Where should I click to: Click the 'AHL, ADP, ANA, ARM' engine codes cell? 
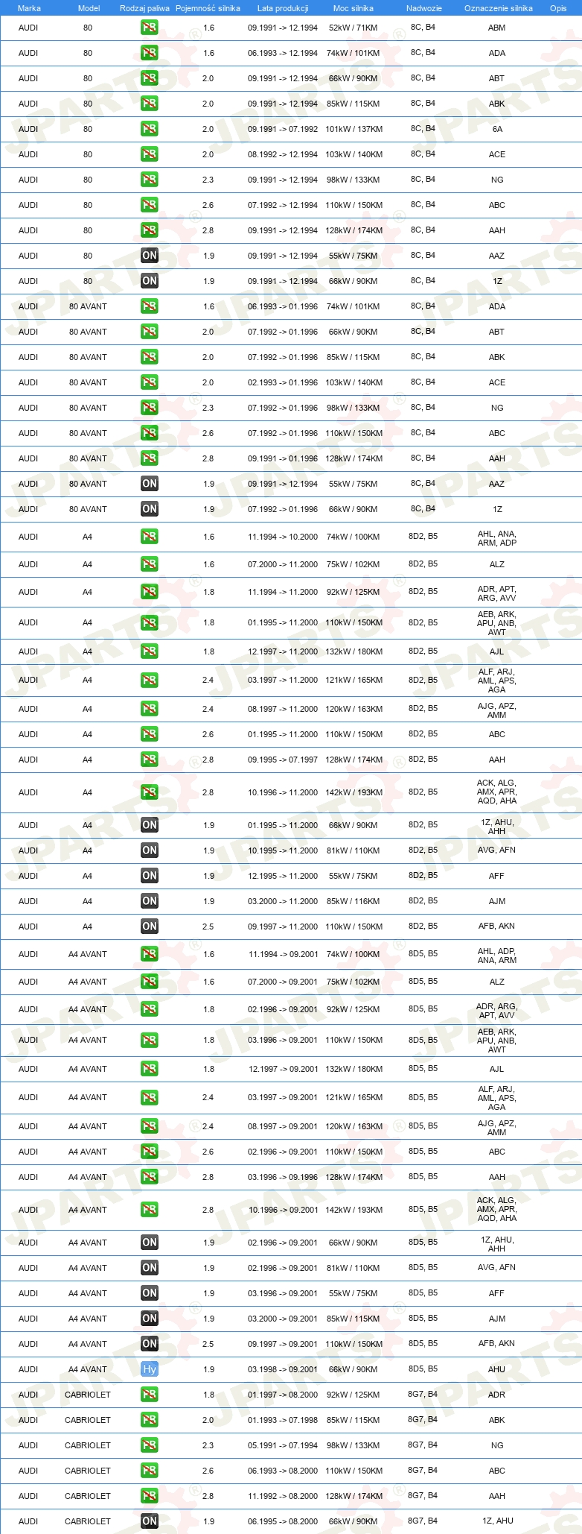[497, 956]
